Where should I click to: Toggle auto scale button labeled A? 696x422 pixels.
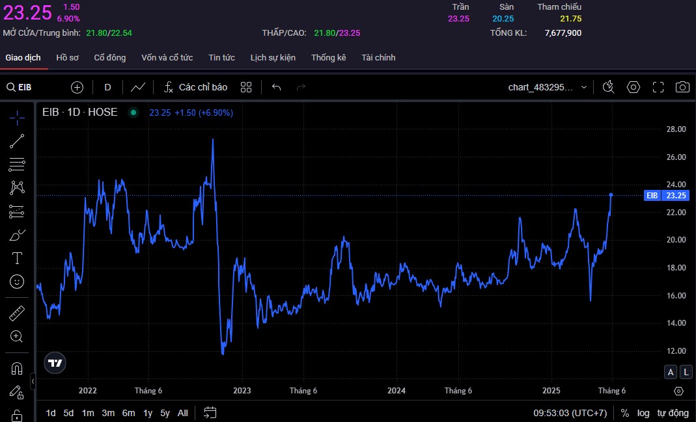(x=670, y=372)
